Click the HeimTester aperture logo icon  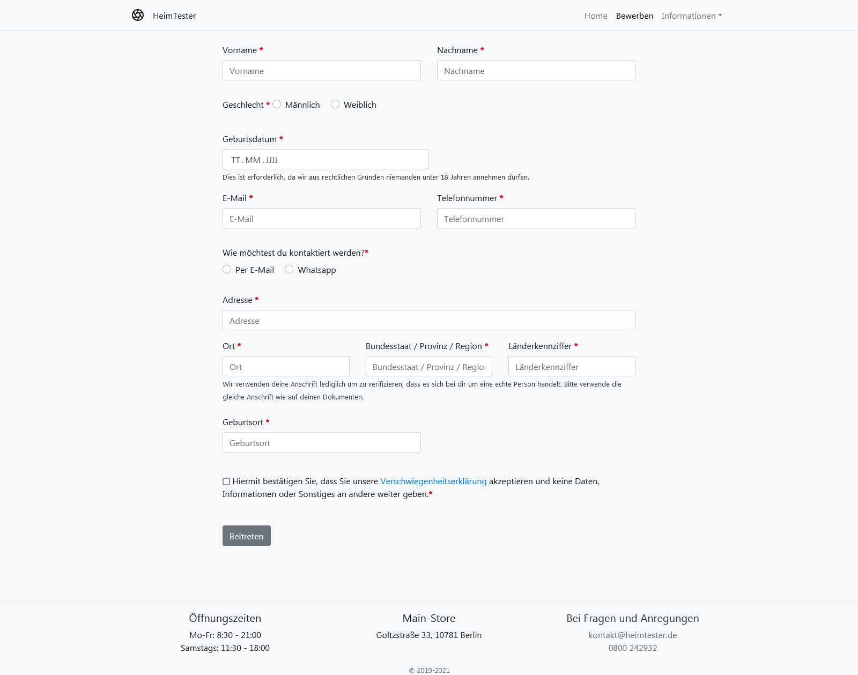coord(138,16)
